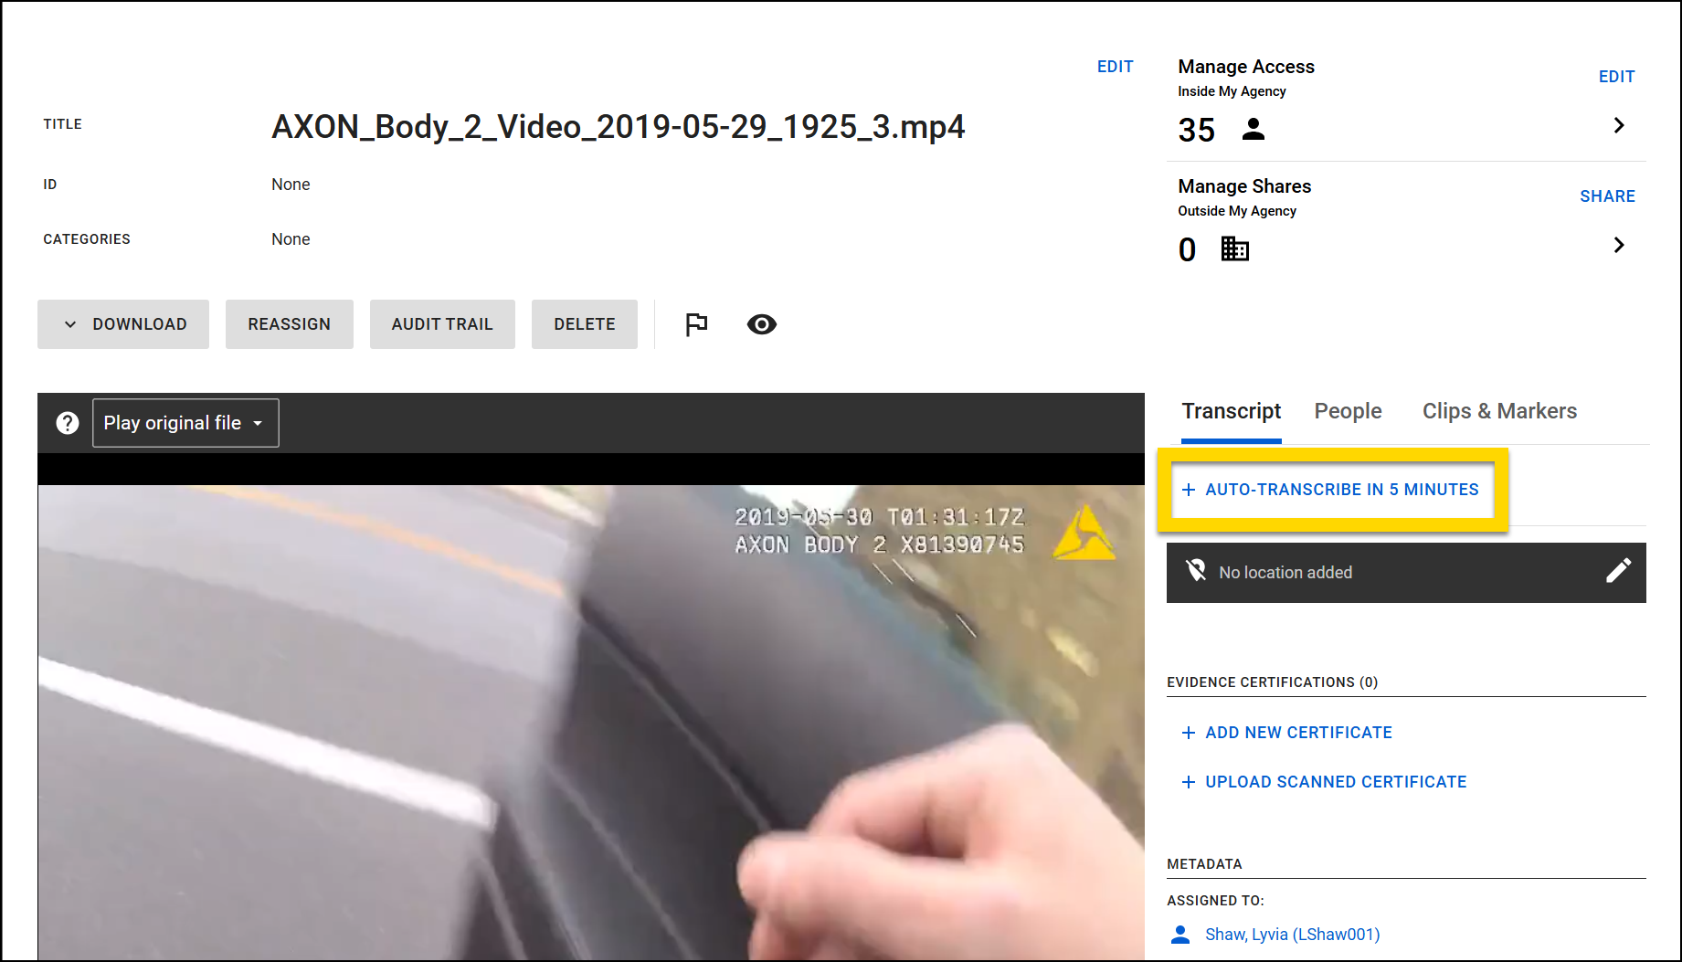Open the Play original file dropdown

[x=185, y=423]
